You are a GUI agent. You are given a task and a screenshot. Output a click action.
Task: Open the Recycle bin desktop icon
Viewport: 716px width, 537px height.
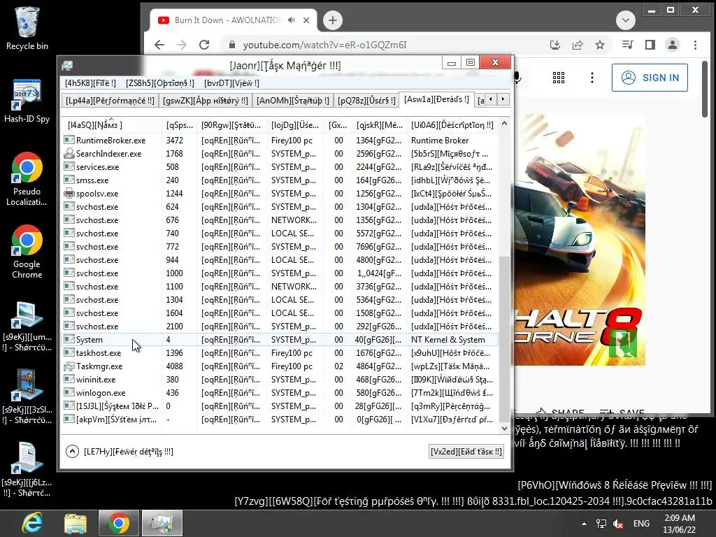(27, 29)
